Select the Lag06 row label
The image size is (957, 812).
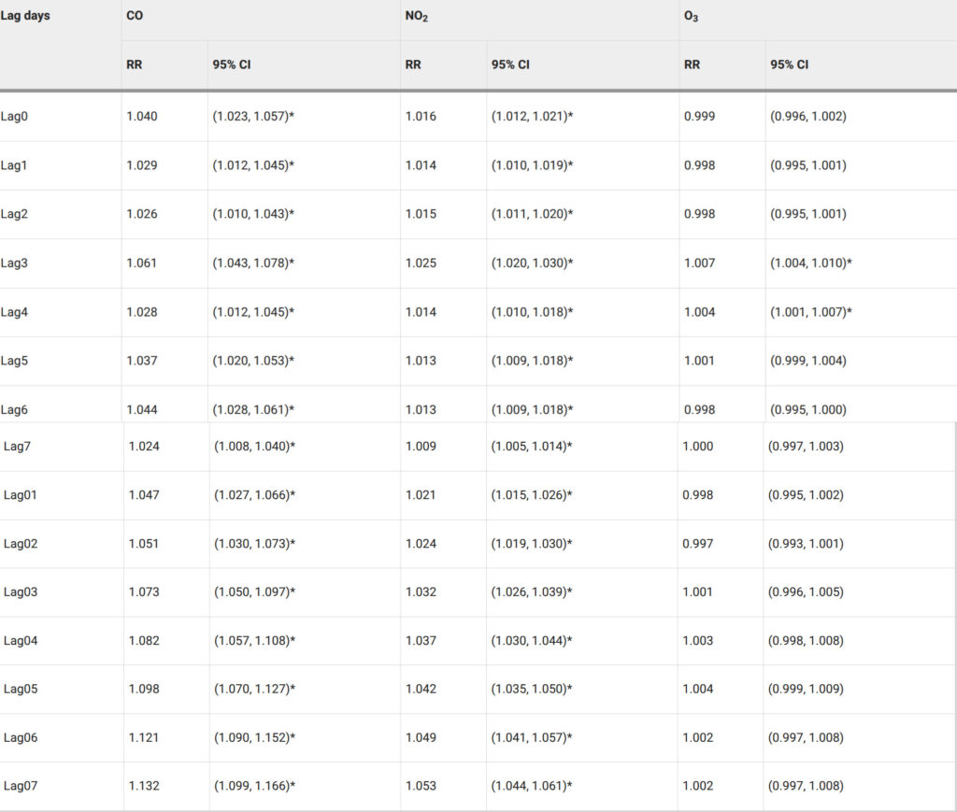pyautogui.click(x=21, y=738)
